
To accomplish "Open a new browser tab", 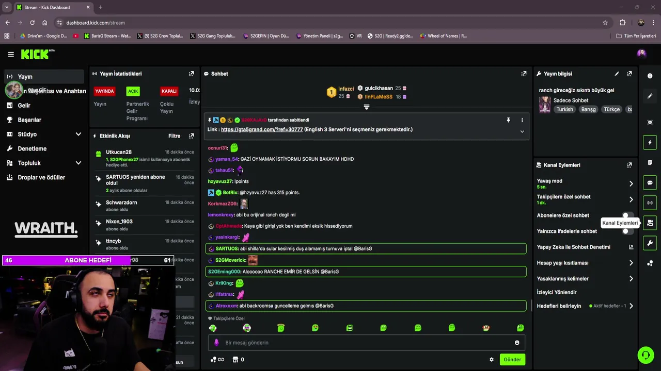I will click(x=100, y=7).
